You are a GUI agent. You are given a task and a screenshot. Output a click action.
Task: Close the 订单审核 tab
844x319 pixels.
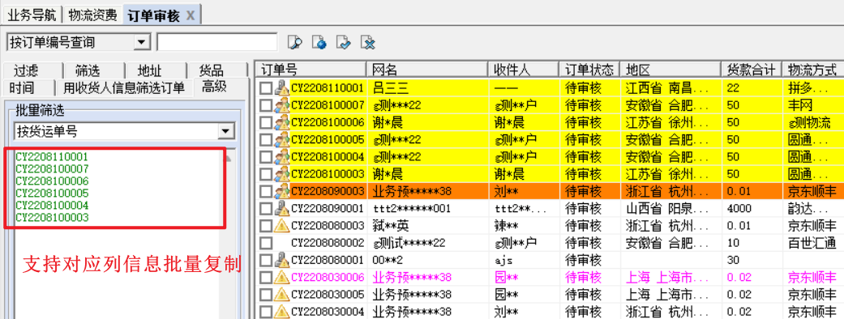(x=190, y=15)
